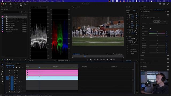Expand Basic Correction under Lumetri in Effect Controls
This screenshot has height=96, width=171.
[128, 44]
